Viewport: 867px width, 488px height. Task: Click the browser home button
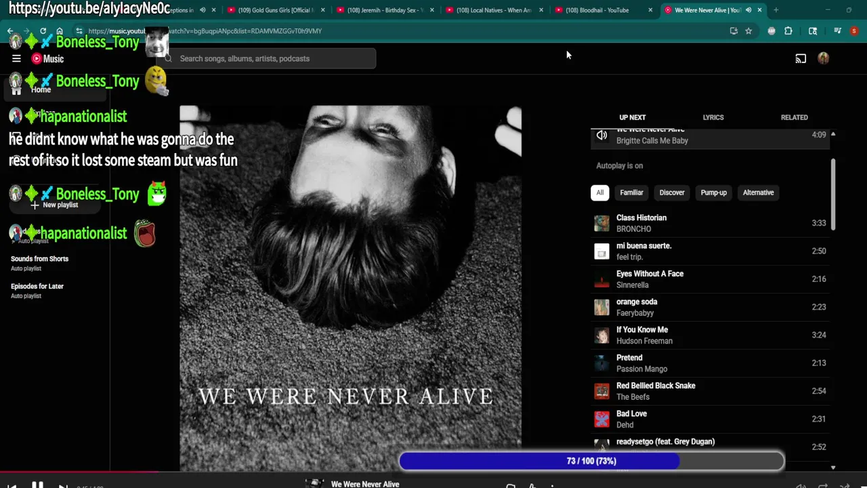60,30
